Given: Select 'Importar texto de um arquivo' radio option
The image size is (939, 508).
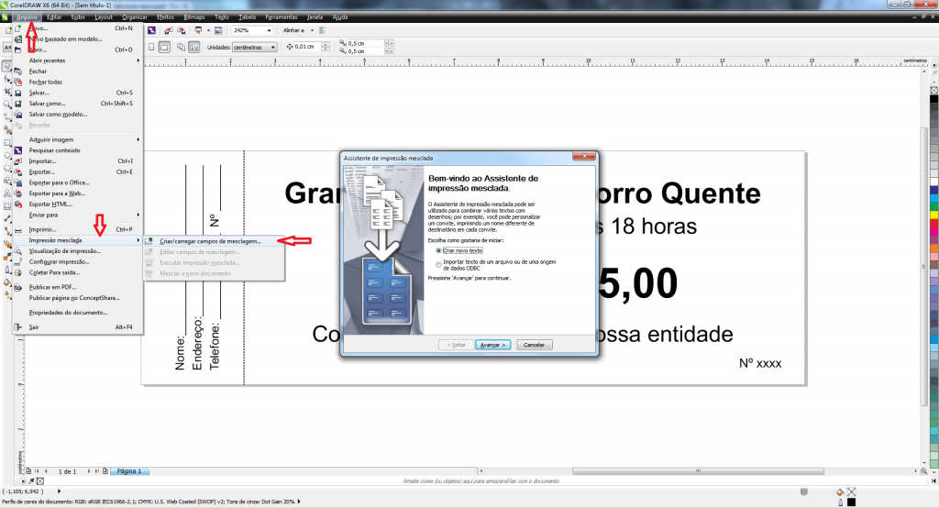Looking at the screenshot, I should click(439, 264).
